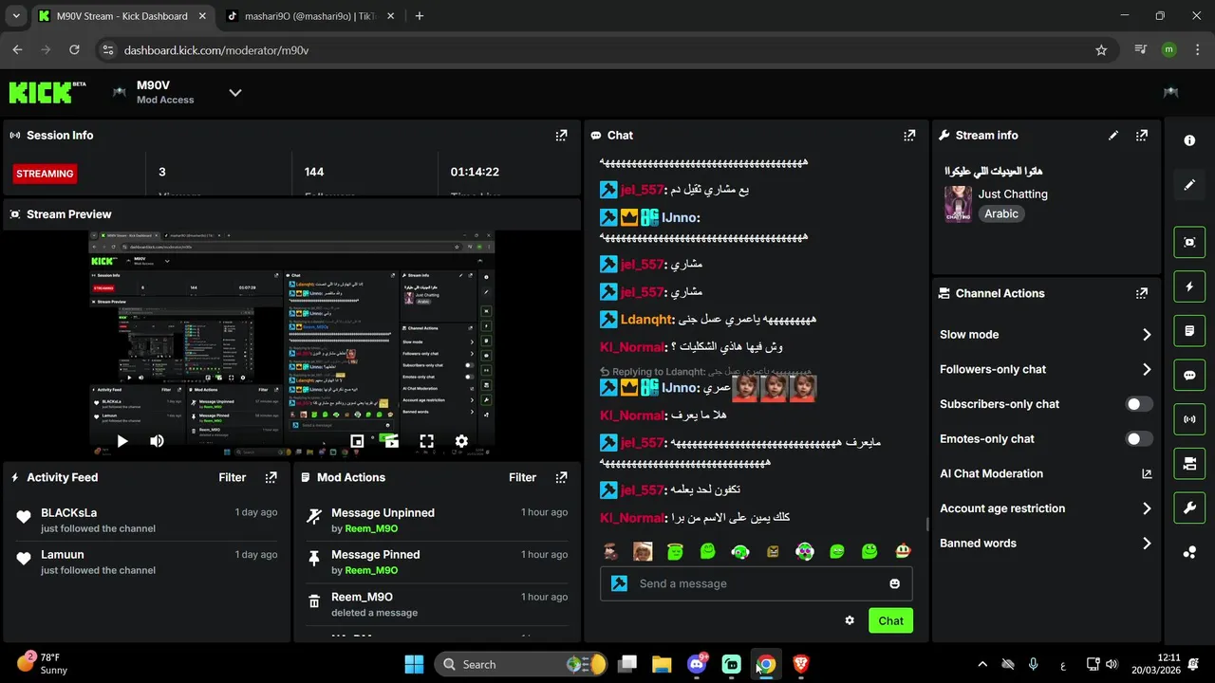Send message with green Chat button

point(890,620)
